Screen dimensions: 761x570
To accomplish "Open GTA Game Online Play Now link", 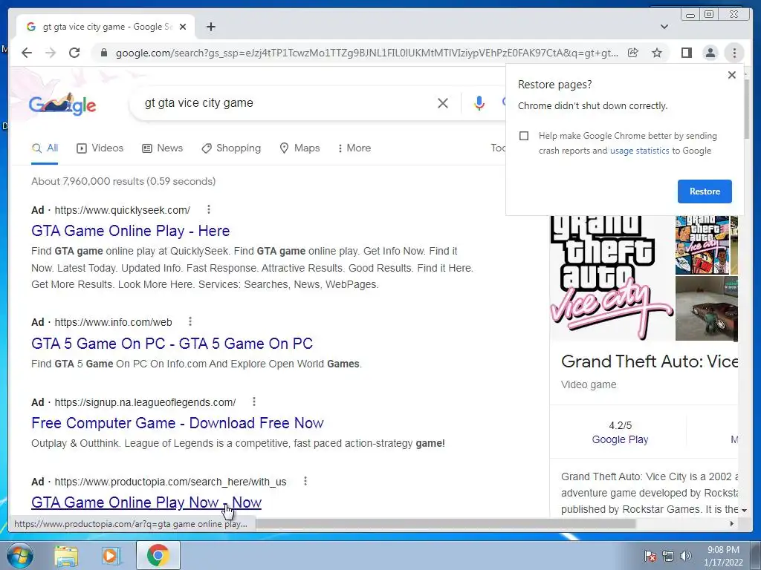I will point(146,502).
